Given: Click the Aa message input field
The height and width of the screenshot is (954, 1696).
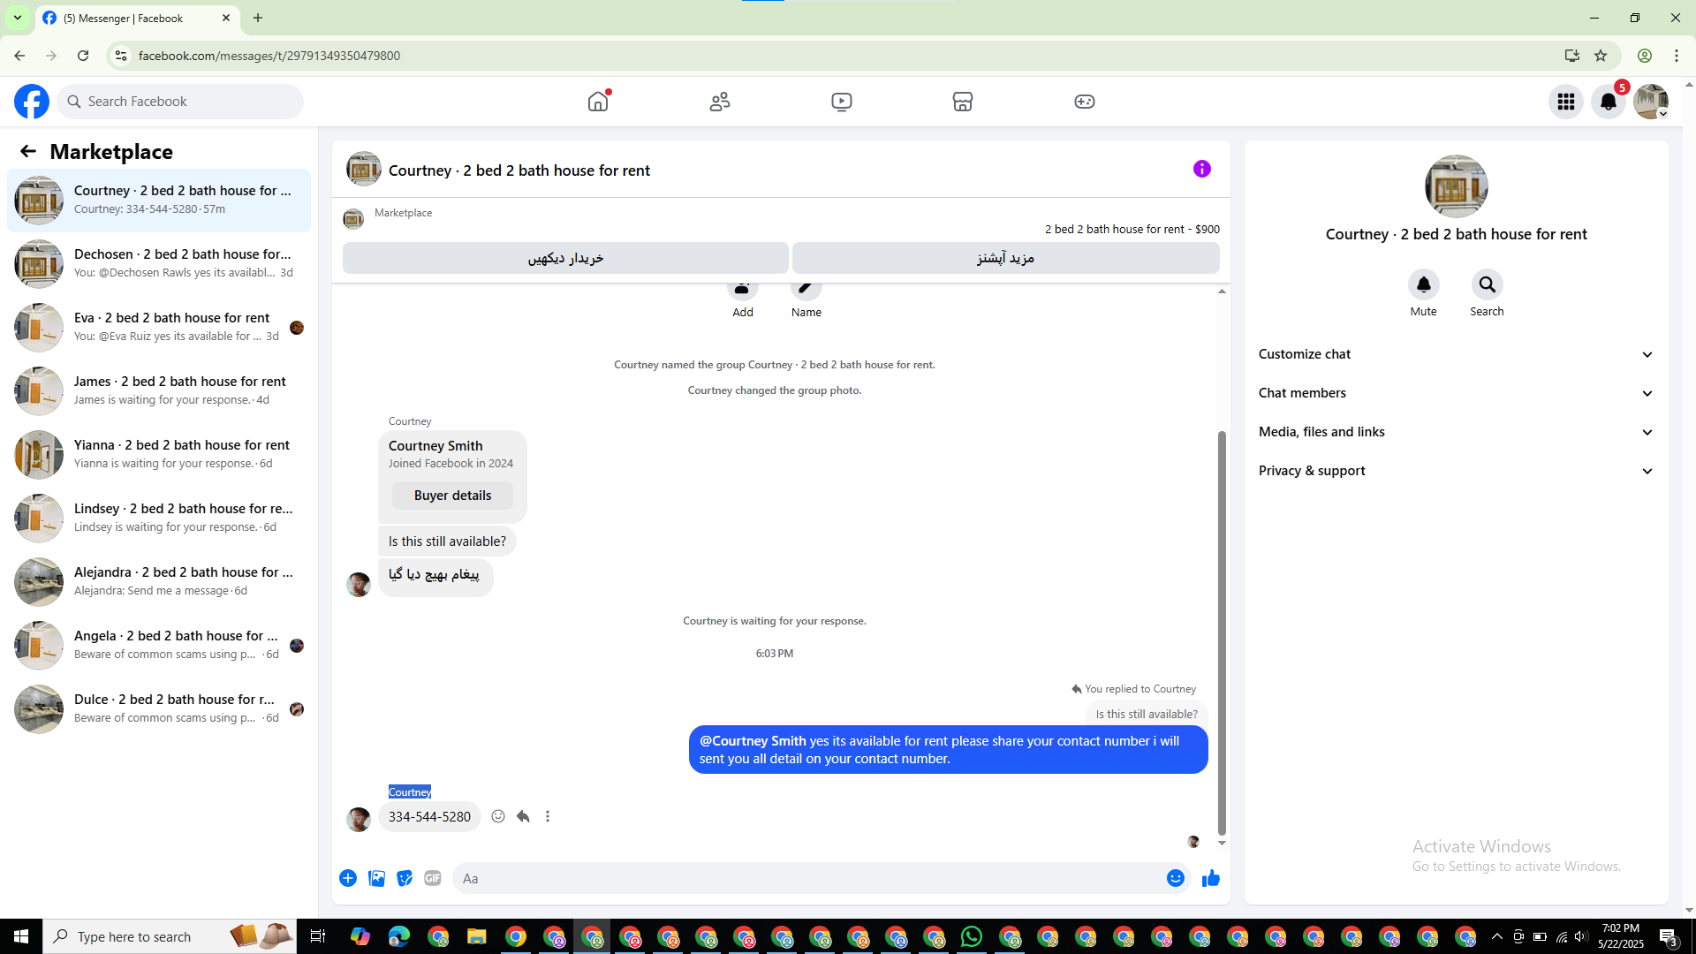Looking at the screenshot, I should [808, 878].
